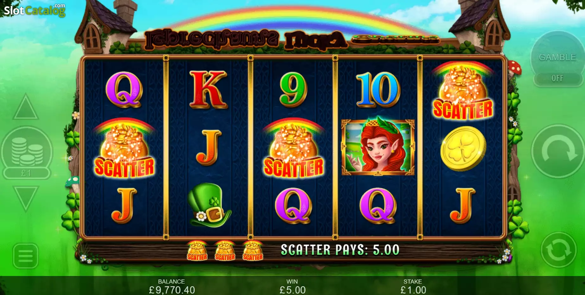585x295 pixels.
Task: Click the green leprechaun hat symbol
Action: pyautogui.click(x=209, y=205)
